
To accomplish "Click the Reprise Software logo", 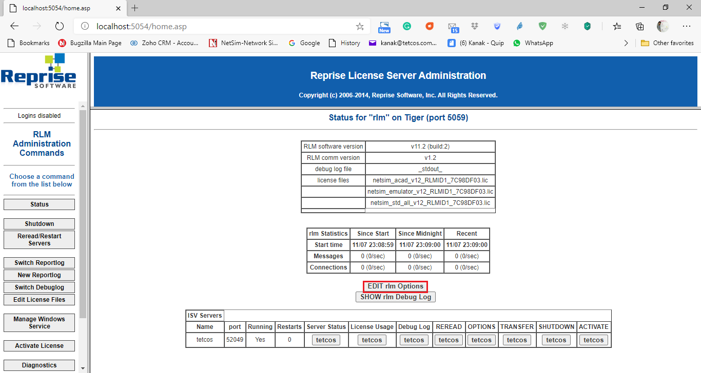I will [38, 71].
